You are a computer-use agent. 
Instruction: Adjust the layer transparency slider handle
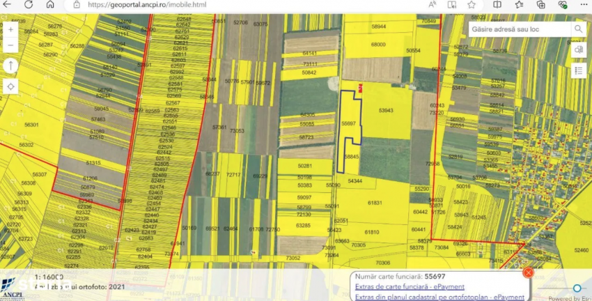577,288
